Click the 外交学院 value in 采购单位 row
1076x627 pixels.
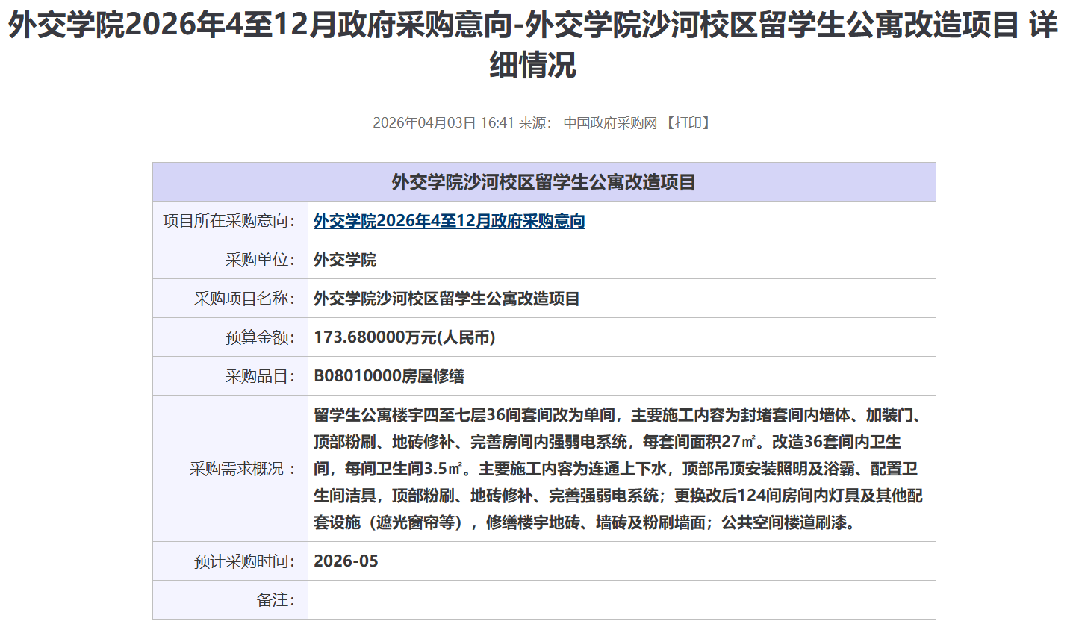[345, 260]
